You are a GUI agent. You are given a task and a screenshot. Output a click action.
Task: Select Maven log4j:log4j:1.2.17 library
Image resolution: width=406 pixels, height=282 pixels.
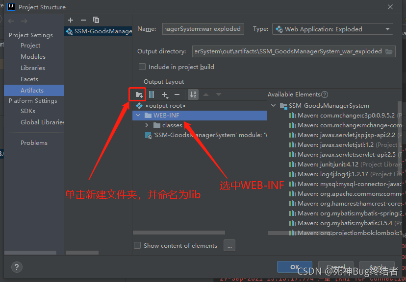tap(345, 174)
